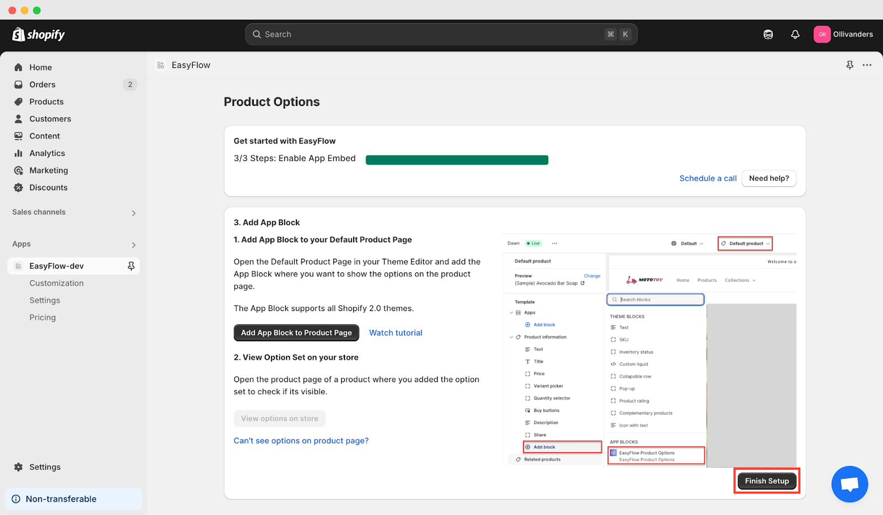
Task: Expand the Sales channels section
Action: [133, 212]
